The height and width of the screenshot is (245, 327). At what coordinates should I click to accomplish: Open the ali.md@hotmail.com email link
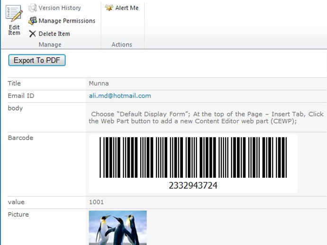120,96
